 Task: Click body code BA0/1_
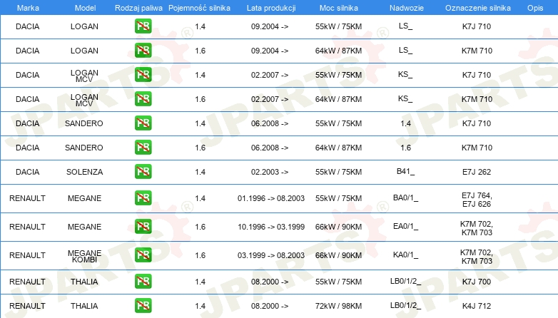pyautogui.click(x=405, y=198)
